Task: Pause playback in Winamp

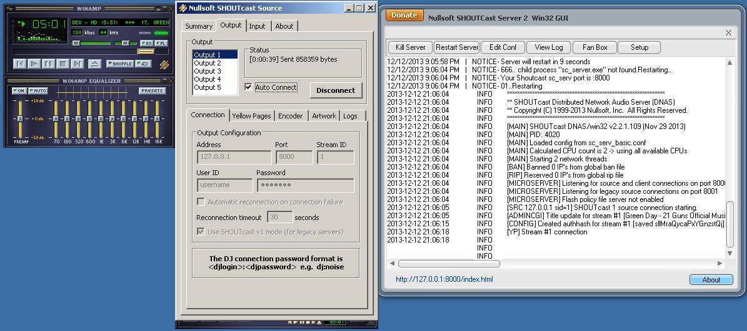Action: pyautogui.click(x=49, y=64)
